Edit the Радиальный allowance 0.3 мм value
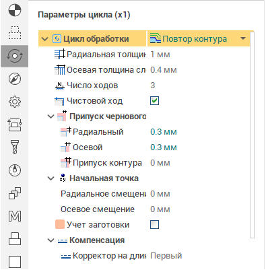Screen dimensions: 266x270 tap(164, 132)
